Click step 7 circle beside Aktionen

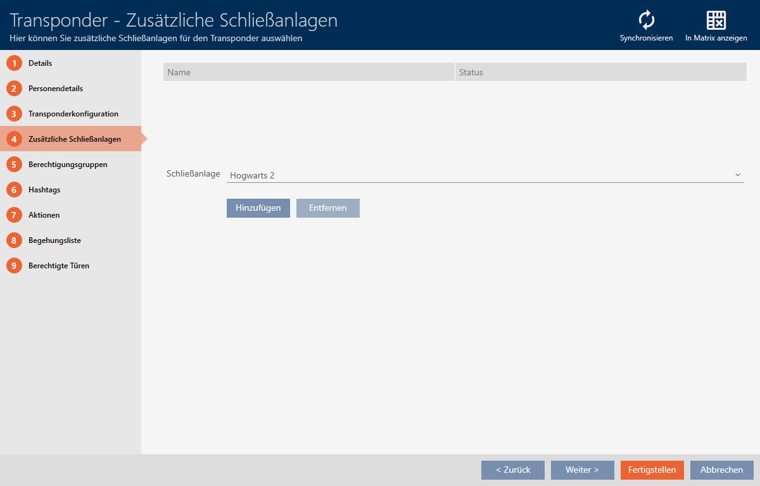coord(14,215)
